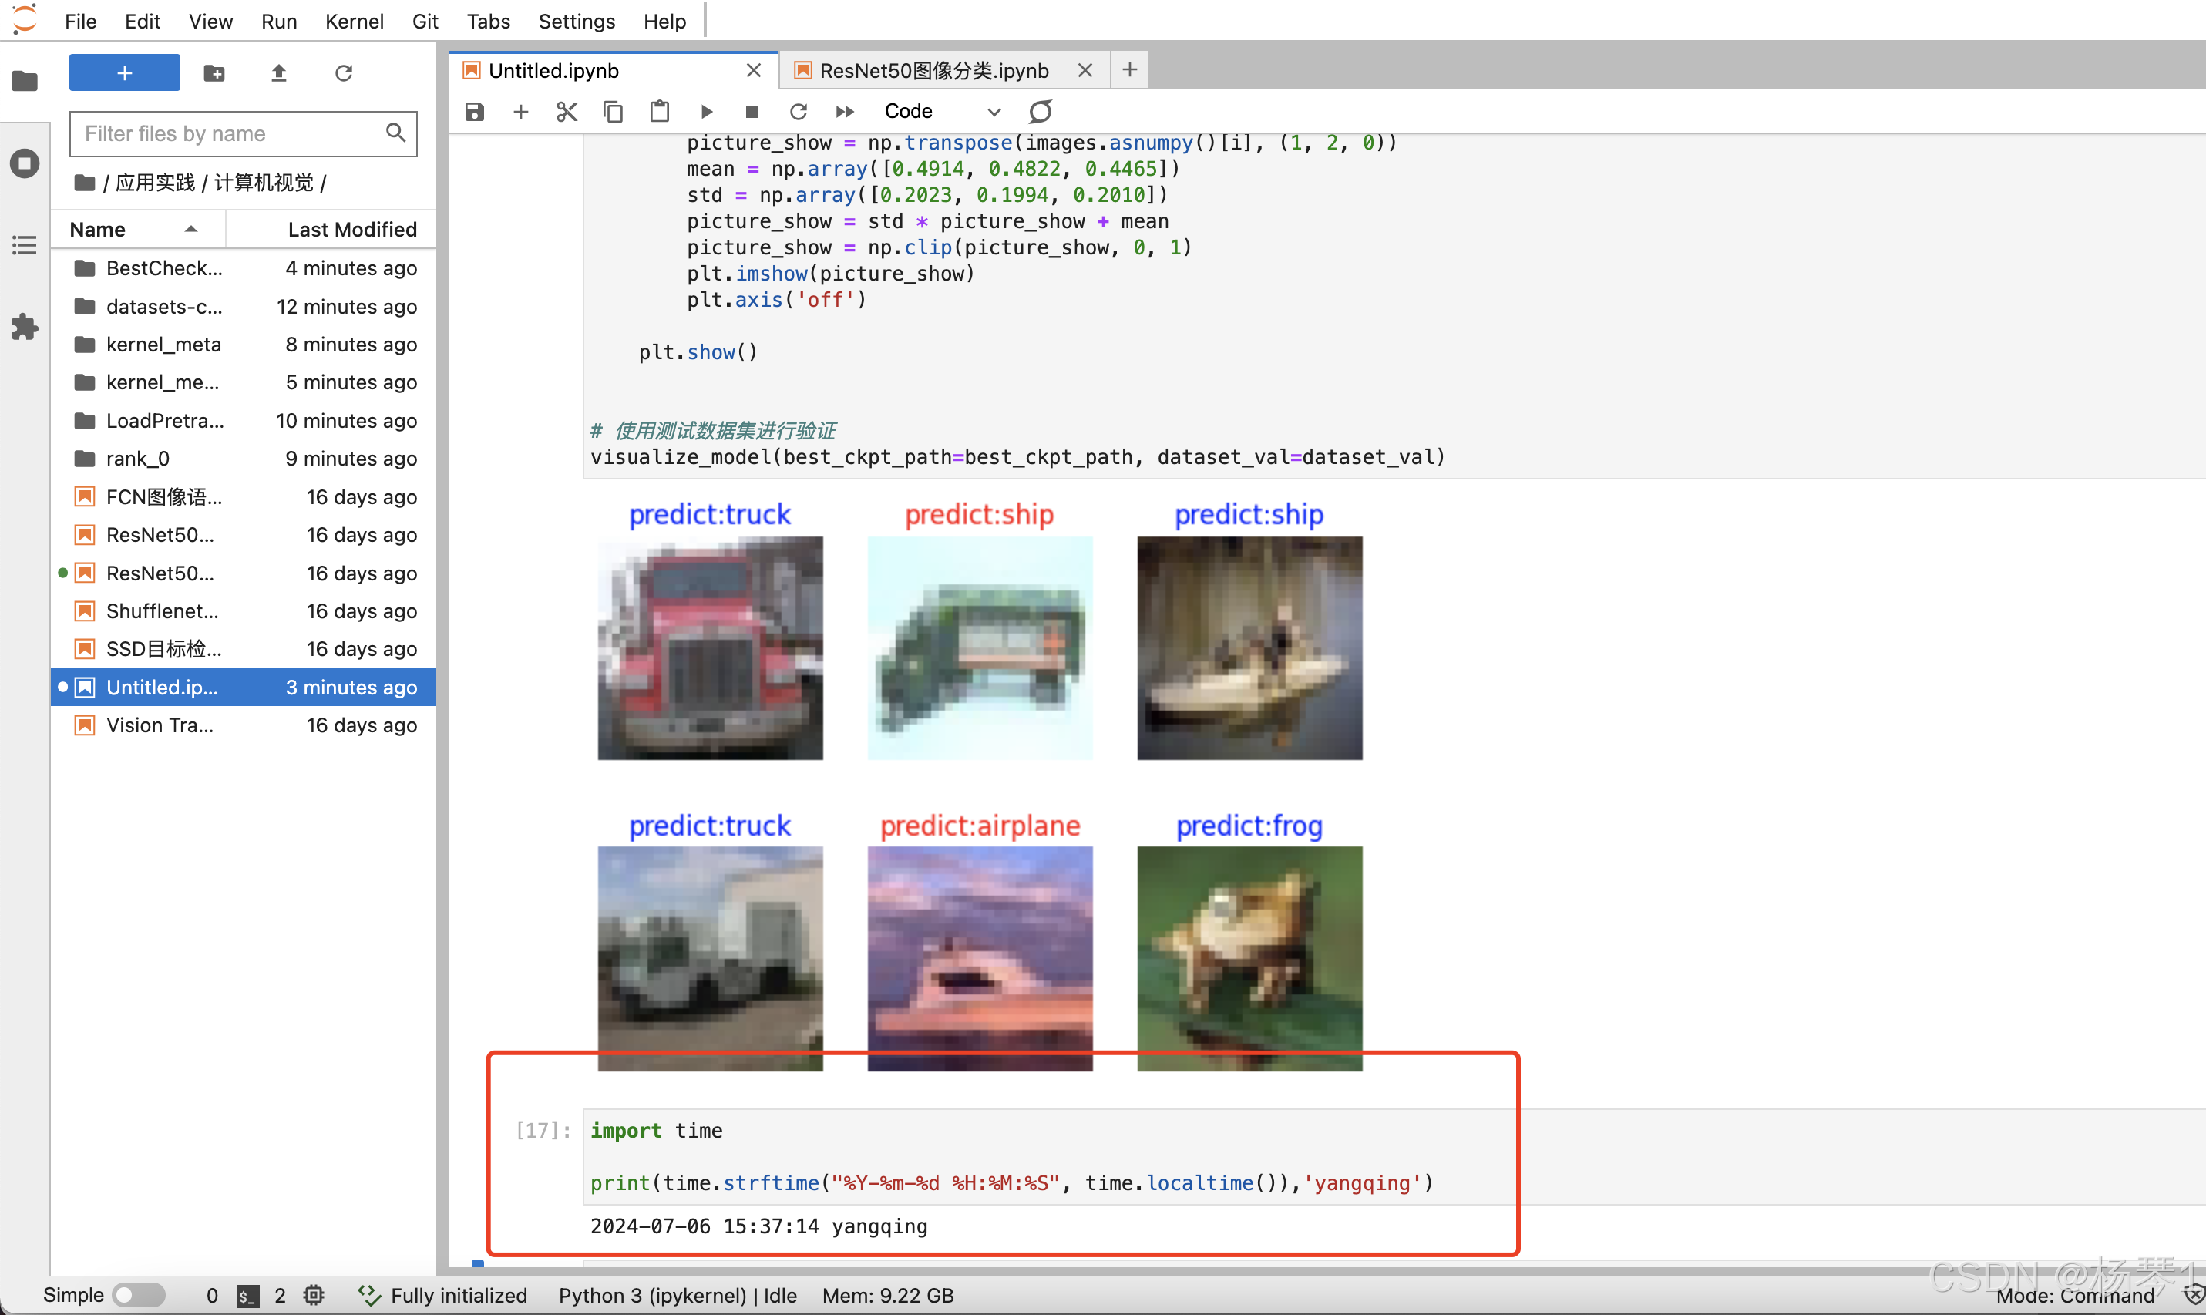Open Running Terminals and Kernels sidebar
The image size is (2206, 1315).
(x=25, y=163)
